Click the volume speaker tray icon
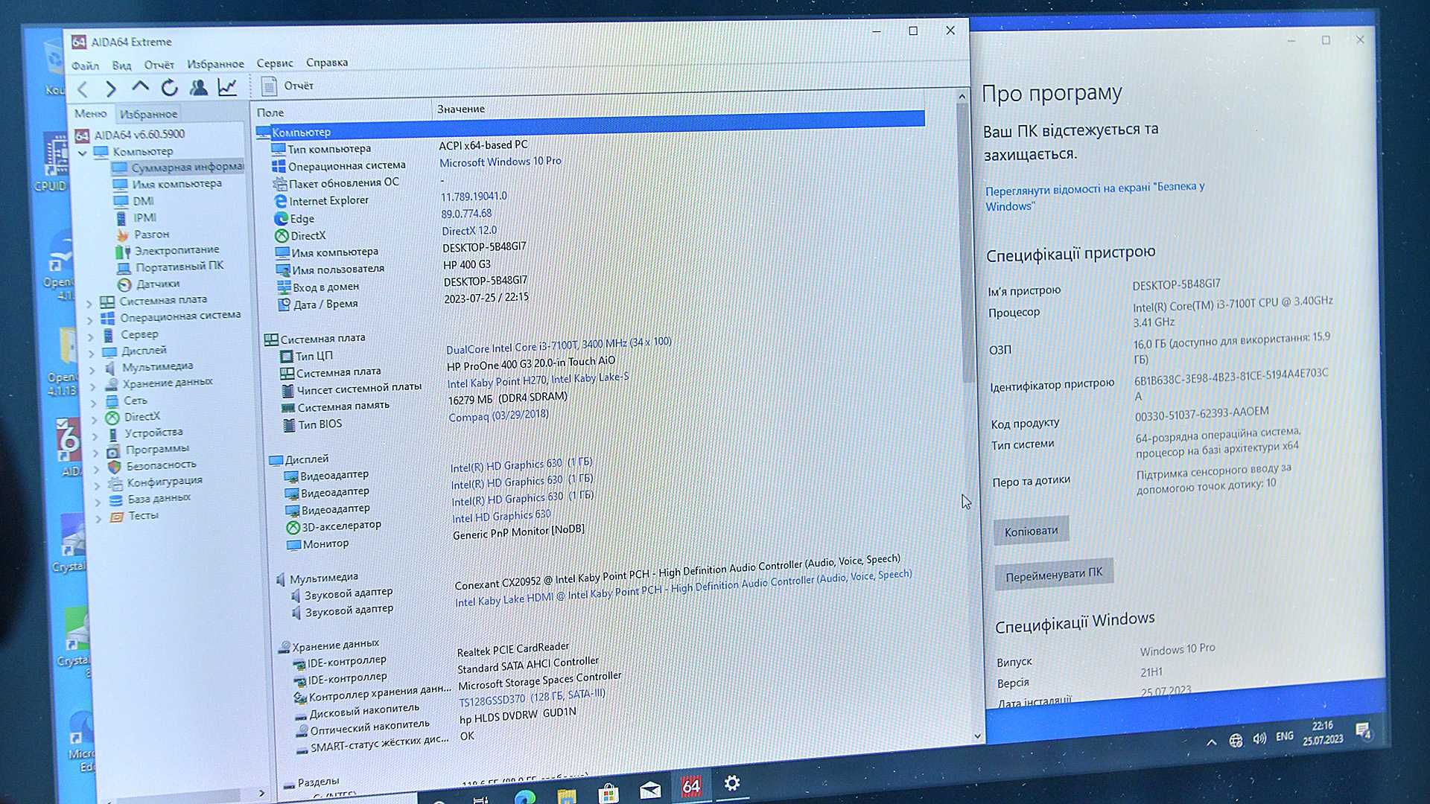Screen dimensions: 1430x804 (x=1259, y=738)
